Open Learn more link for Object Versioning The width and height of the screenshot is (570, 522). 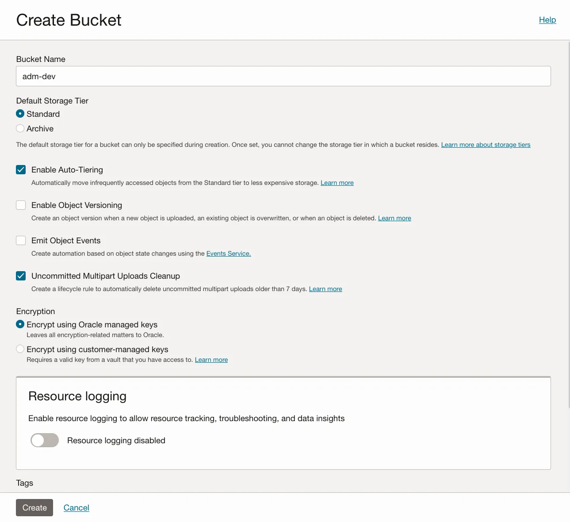(x=394, y=218)
